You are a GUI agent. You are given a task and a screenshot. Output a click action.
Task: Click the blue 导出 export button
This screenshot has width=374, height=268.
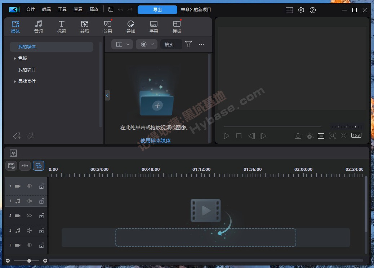[x=157, y=10]
